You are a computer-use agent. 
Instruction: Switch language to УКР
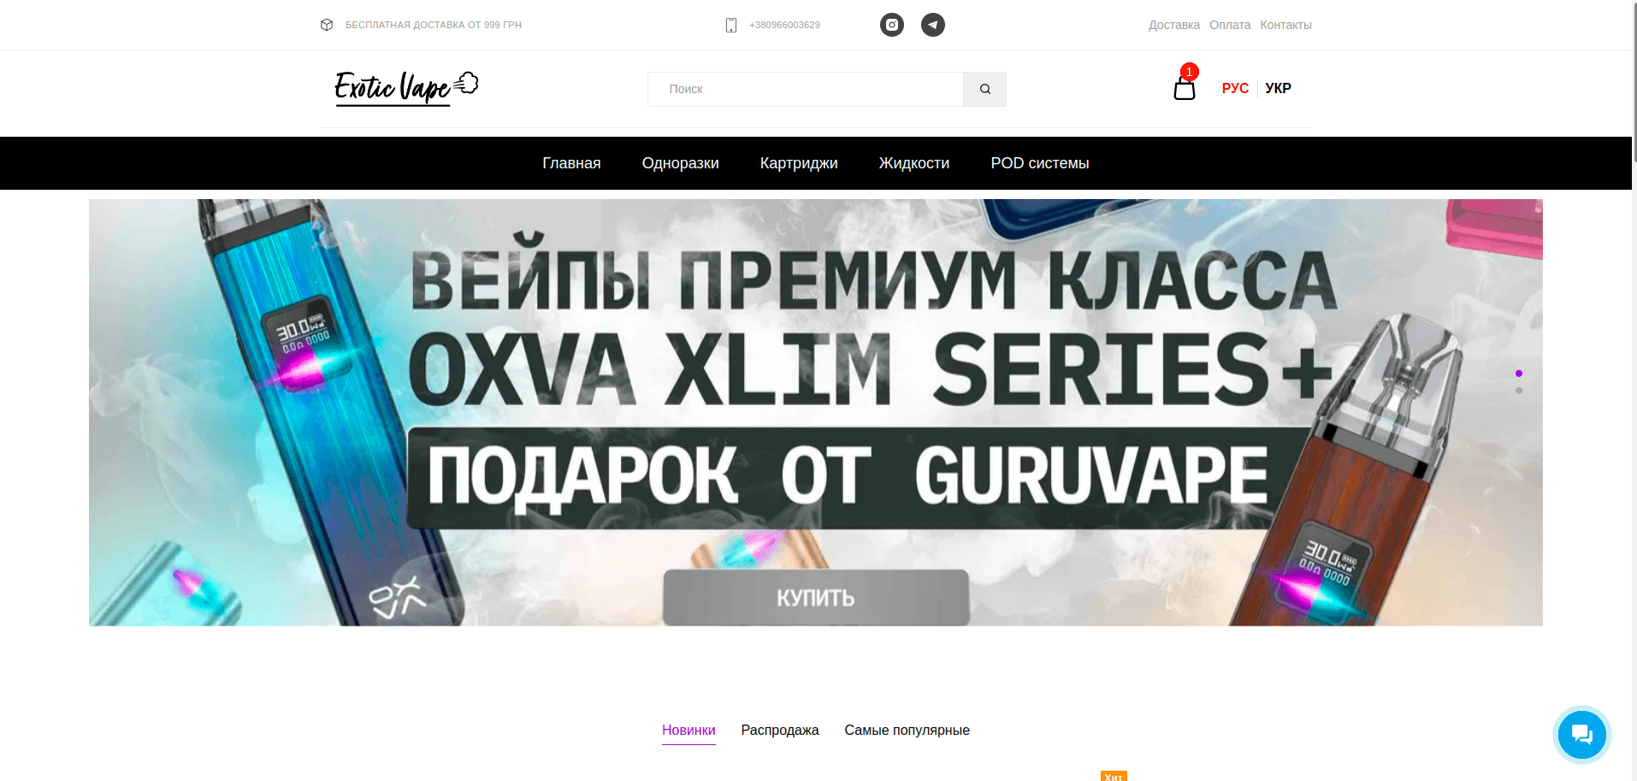click(1278, 88)
